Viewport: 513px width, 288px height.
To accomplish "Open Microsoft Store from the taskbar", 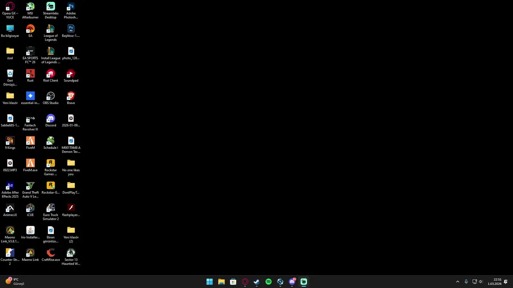I will tap(233, 282).
